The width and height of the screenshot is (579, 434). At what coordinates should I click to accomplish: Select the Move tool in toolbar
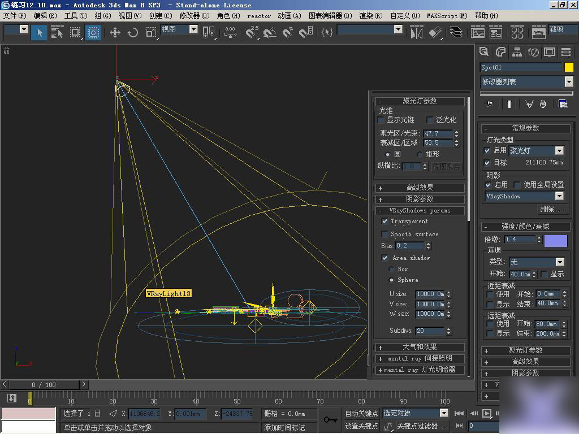[115, 33]
